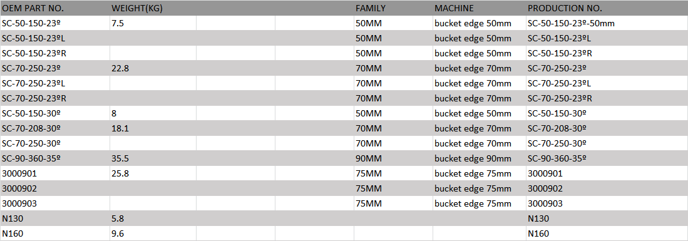Select the OEM part cell N130
688x241 pixels.
coord(55,218)
